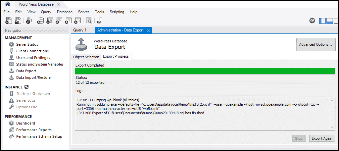
Task: Switch to the Object Selection tab
Action: pyautogui.click(x=86, y=57)
